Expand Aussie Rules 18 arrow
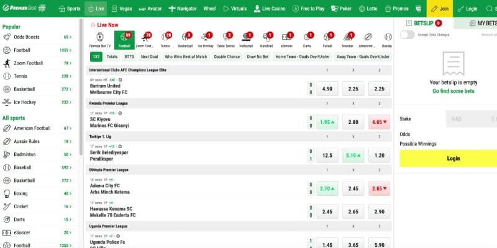The width and height of the screenshot is (497, 248). click(x=70, y=141)
